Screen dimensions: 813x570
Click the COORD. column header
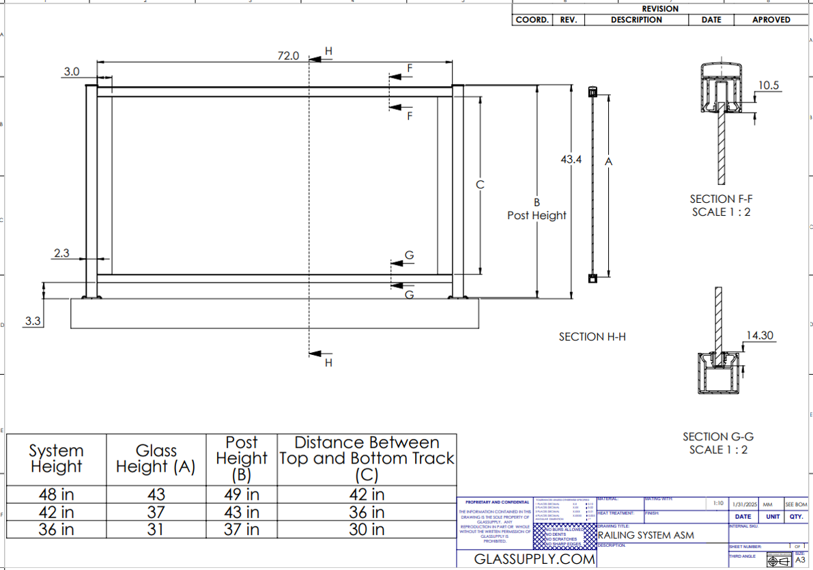pyautogui.click(x=532, y=20)
